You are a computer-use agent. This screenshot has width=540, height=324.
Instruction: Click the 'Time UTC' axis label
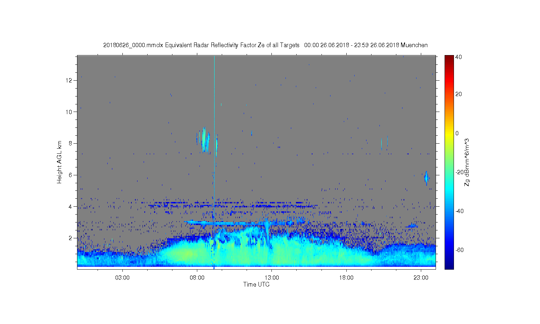click(256, 284)
